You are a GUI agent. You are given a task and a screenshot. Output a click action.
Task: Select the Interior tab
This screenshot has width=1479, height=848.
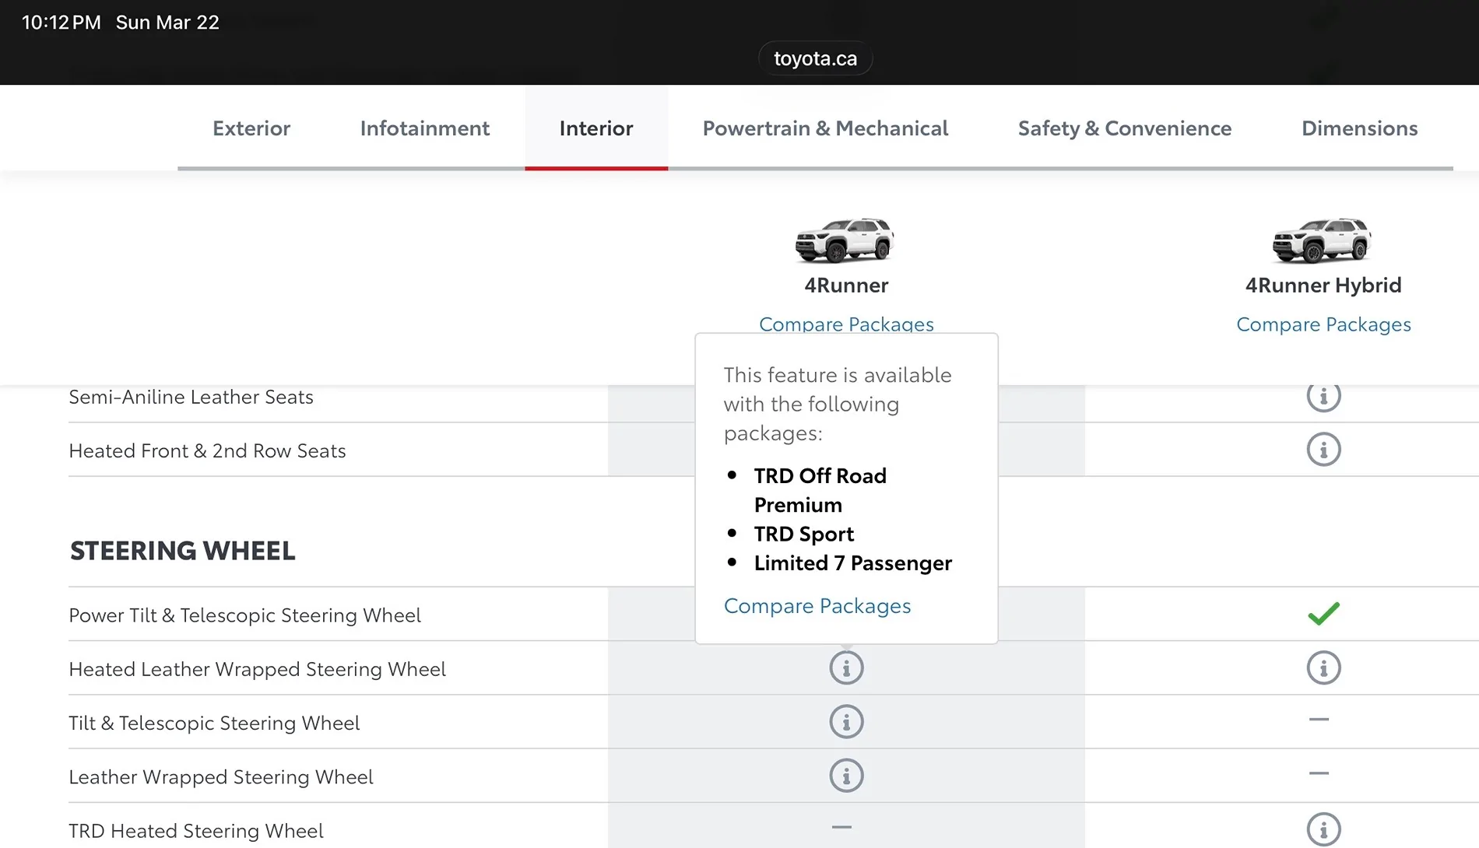click(595, 128)
